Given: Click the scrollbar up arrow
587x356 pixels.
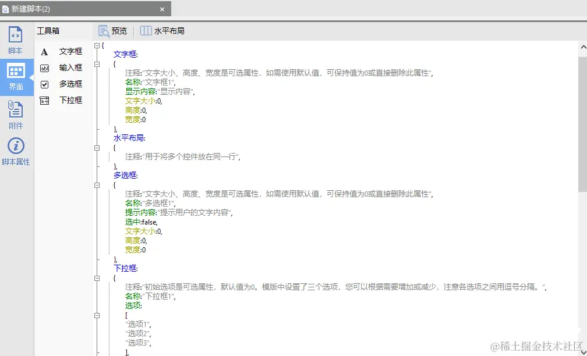Looking at the screenshot, I should pos(582,45).
